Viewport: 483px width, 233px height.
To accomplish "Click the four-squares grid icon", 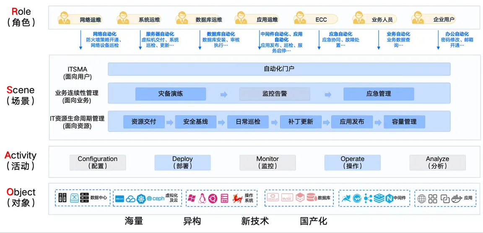I will click(x=433, y=199).
